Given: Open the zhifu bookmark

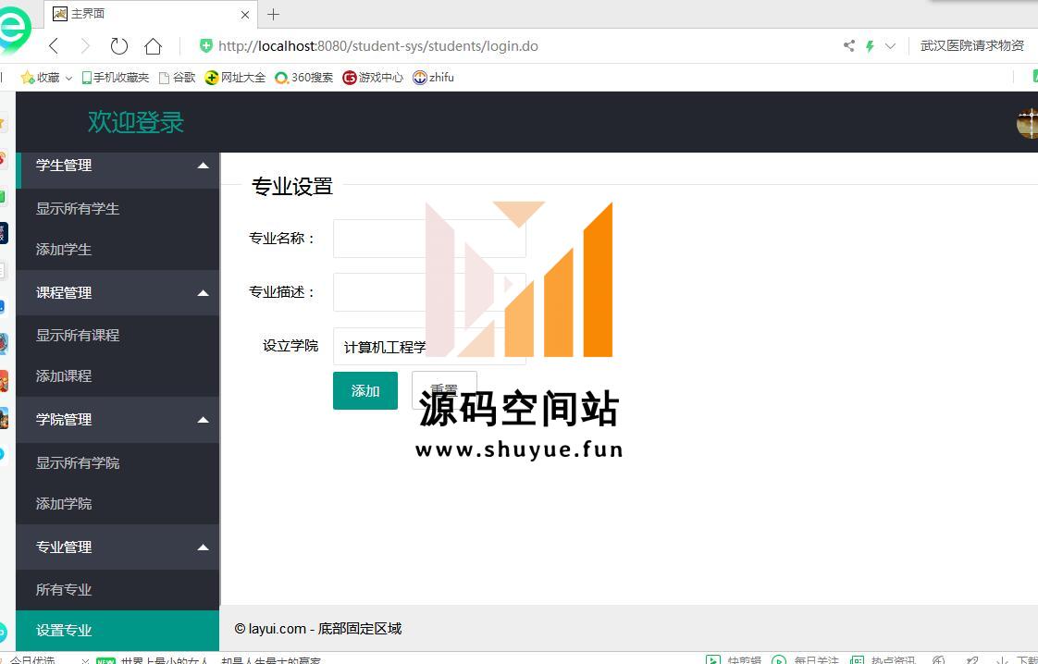Looking at the screenshot, I should point(434,78).
